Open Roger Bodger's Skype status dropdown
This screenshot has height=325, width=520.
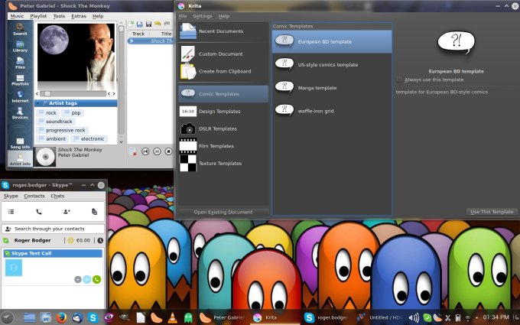[x=7, y=240]
